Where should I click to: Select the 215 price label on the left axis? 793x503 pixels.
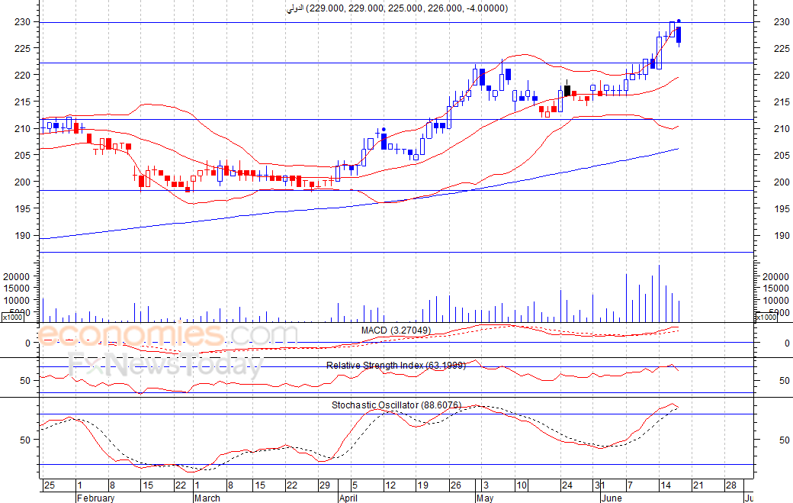(x=22, y=102)
